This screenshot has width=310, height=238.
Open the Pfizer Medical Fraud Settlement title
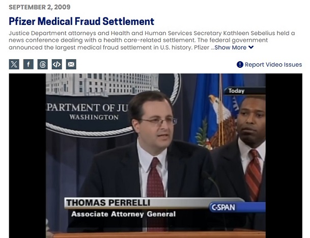click(x=81, y=21)
